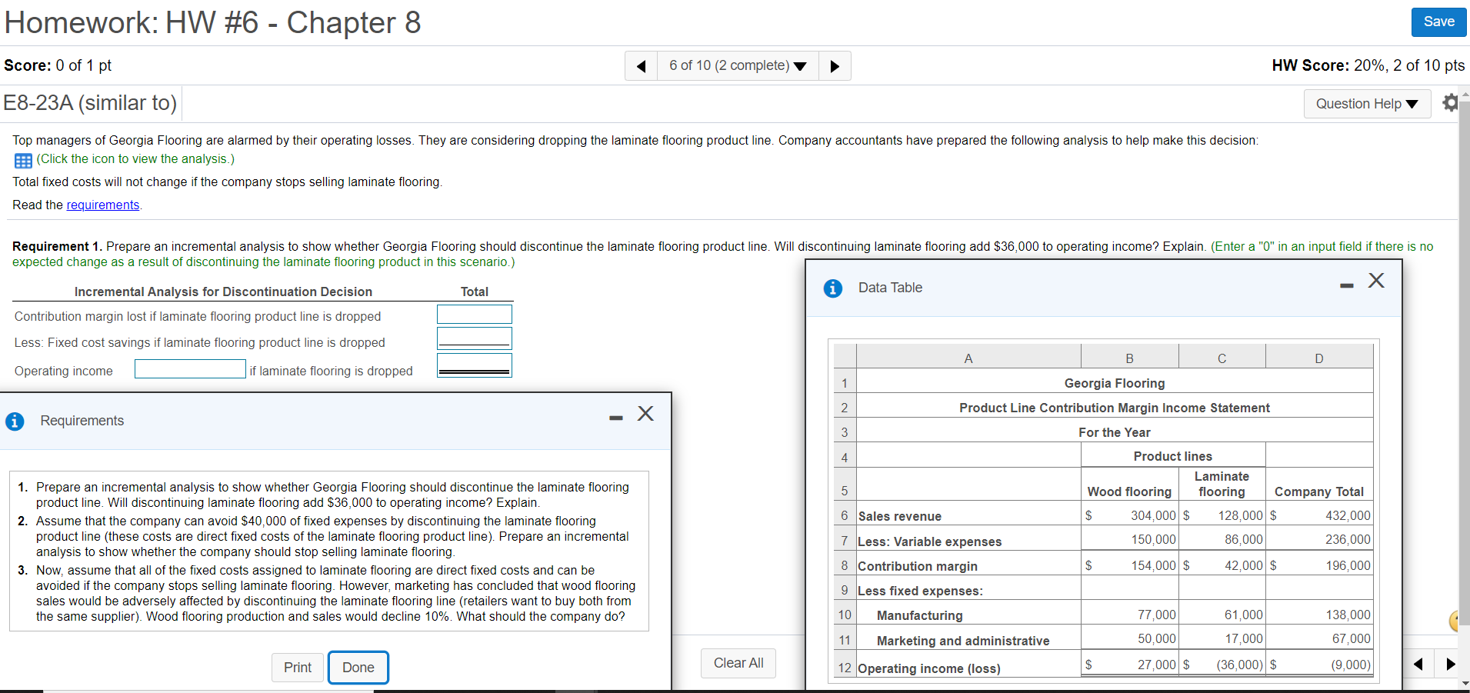1470x693 pixels.
Task: Click the Marketing and administrative row label
Action: coord(963,641)
